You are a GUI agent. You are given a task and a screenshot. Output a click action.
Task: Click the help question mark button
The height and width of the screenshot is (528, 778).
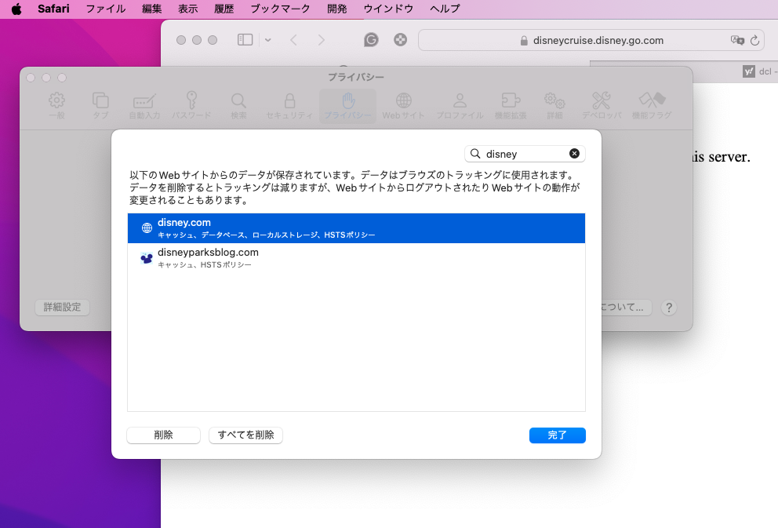pos(668,308)
